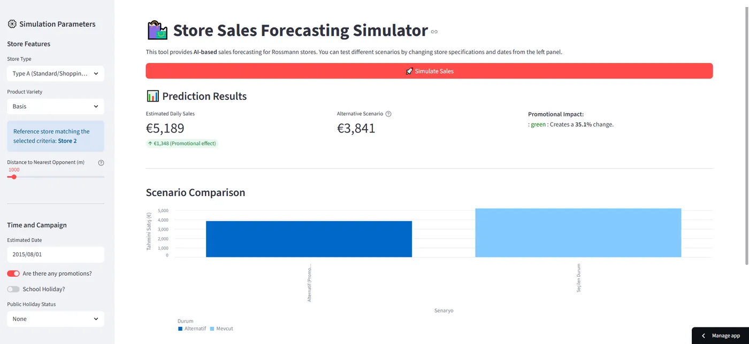Image resolution: width=749 pixels, height=344 pixels.
Task: Enable the School Holiday toggle
Action: pyautogui.click(x=13, y=289)
